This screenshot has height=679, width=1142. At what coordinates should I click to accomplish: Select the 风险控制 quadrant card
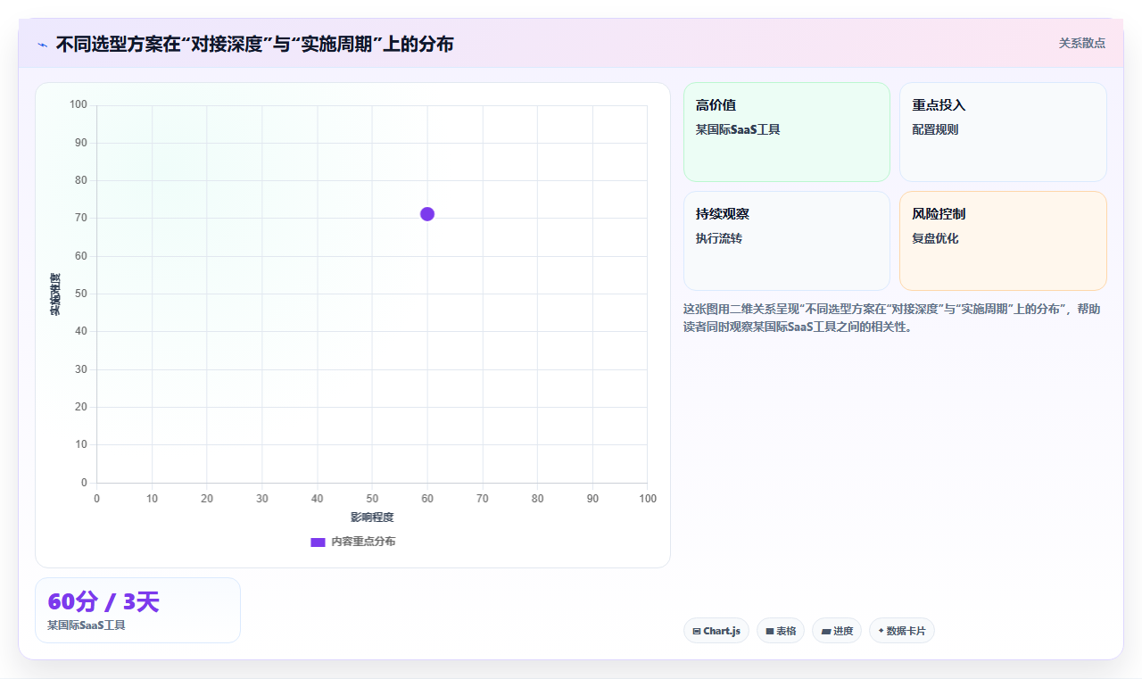coord(1003,241)
